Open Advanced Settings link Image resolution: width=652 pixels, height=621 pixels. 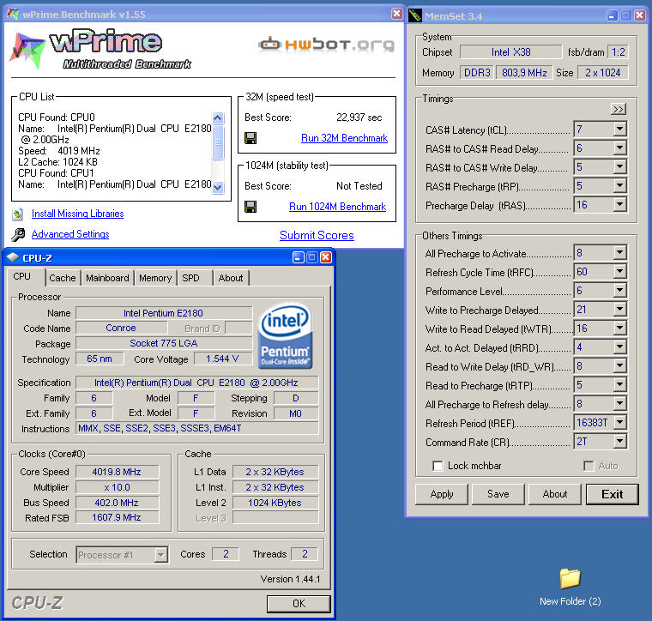(x=70, y=234)
